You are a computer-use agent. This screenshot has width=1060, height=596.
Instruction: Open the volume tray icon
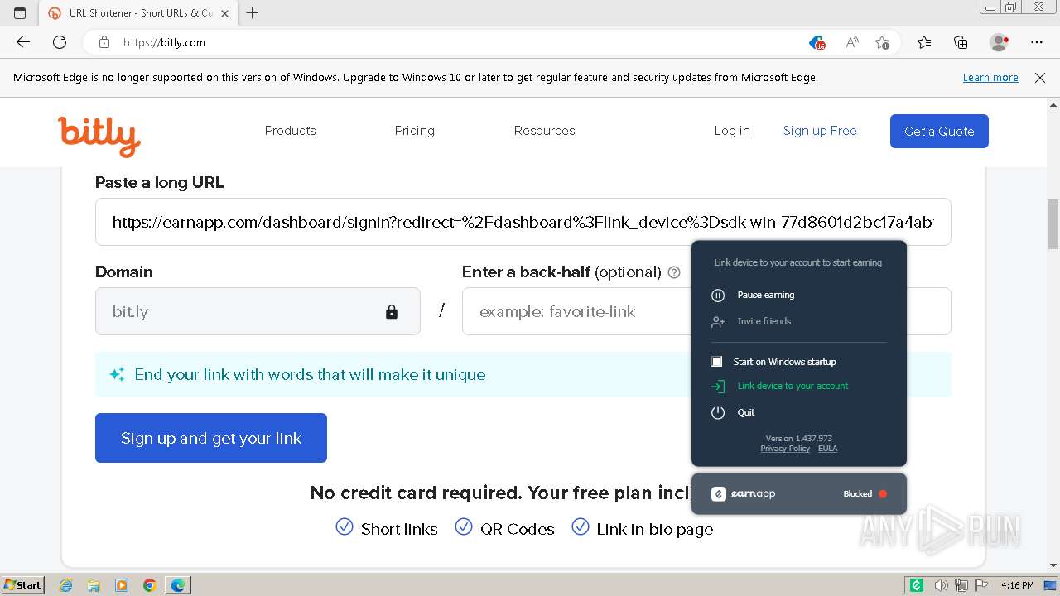[x=941, y=585]
